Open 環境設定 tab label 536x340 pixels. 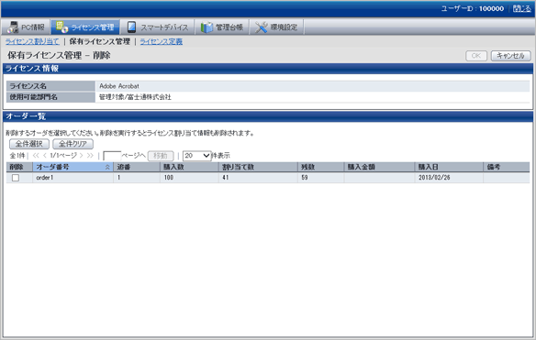[x=284, y=27]
